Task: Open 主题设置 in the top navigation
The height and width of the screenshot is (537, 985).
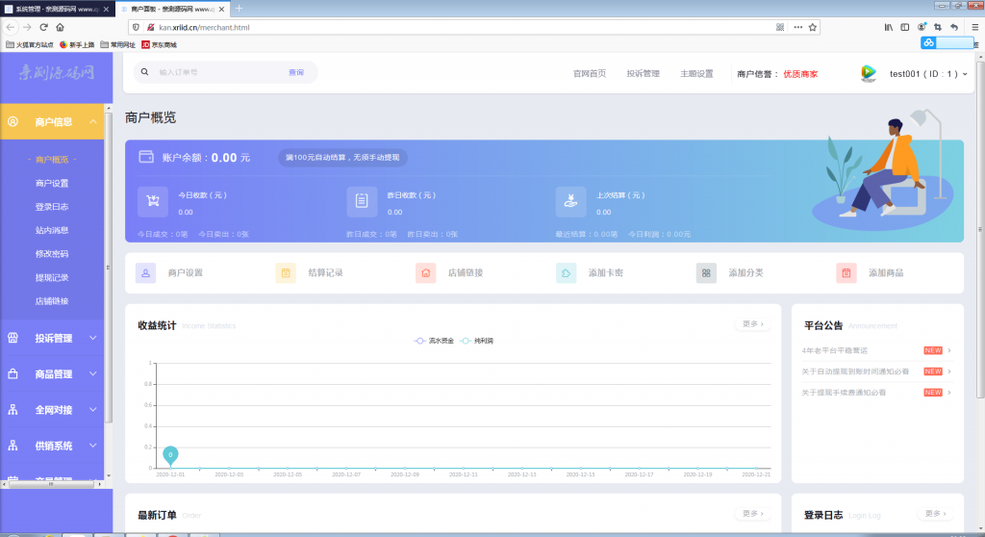Action: pos(696,73)
